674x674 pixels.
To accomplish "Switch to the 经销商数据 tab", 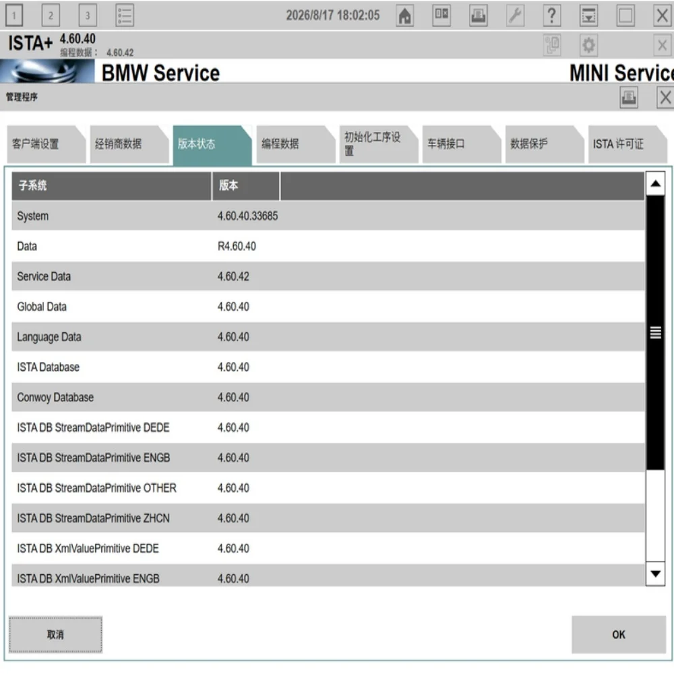I will point(129,144).
